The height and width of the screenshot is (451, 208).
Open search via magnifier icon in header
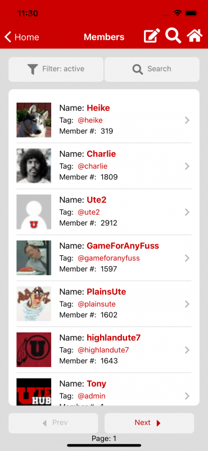point(173,36)
